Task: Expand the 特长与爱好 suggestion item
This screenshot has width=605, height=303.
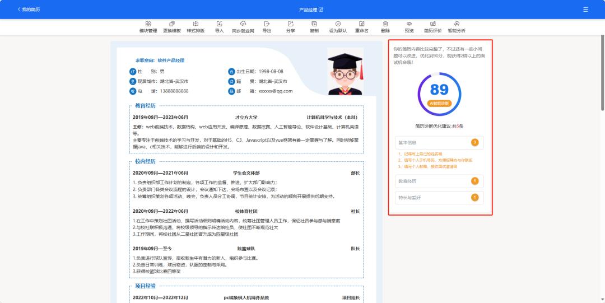Action: coord(439,197)
